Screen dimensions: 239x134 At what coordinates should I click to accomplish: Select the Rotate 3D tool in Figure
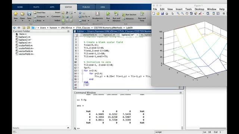coord(191,13)
